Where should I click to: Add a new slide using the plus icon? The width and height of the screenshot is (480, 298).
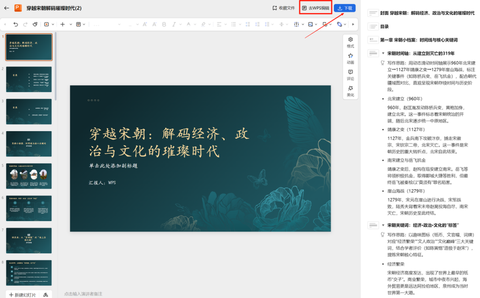(x=62, y=24)
